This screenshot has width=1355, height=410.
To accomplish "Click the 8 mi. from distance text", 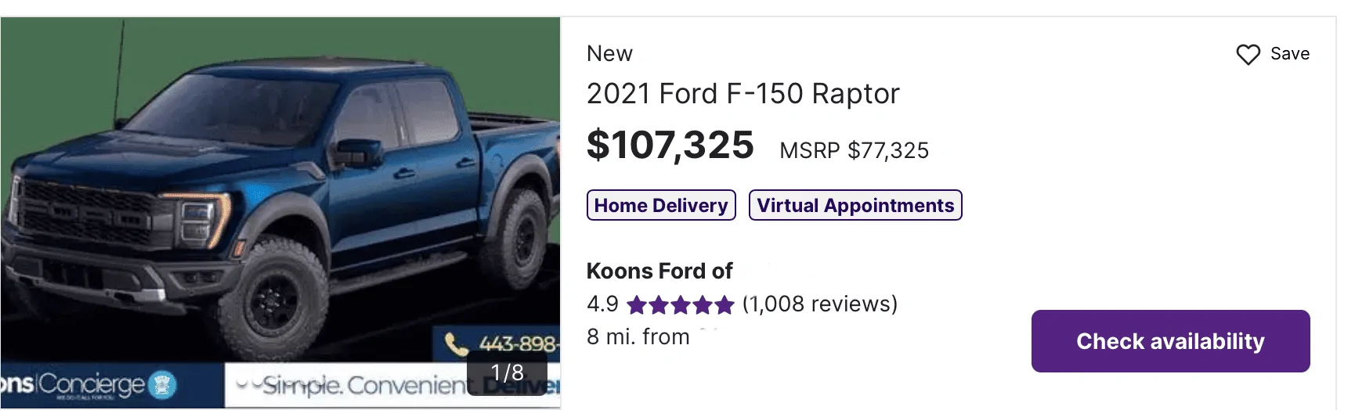I will point(638,336).
